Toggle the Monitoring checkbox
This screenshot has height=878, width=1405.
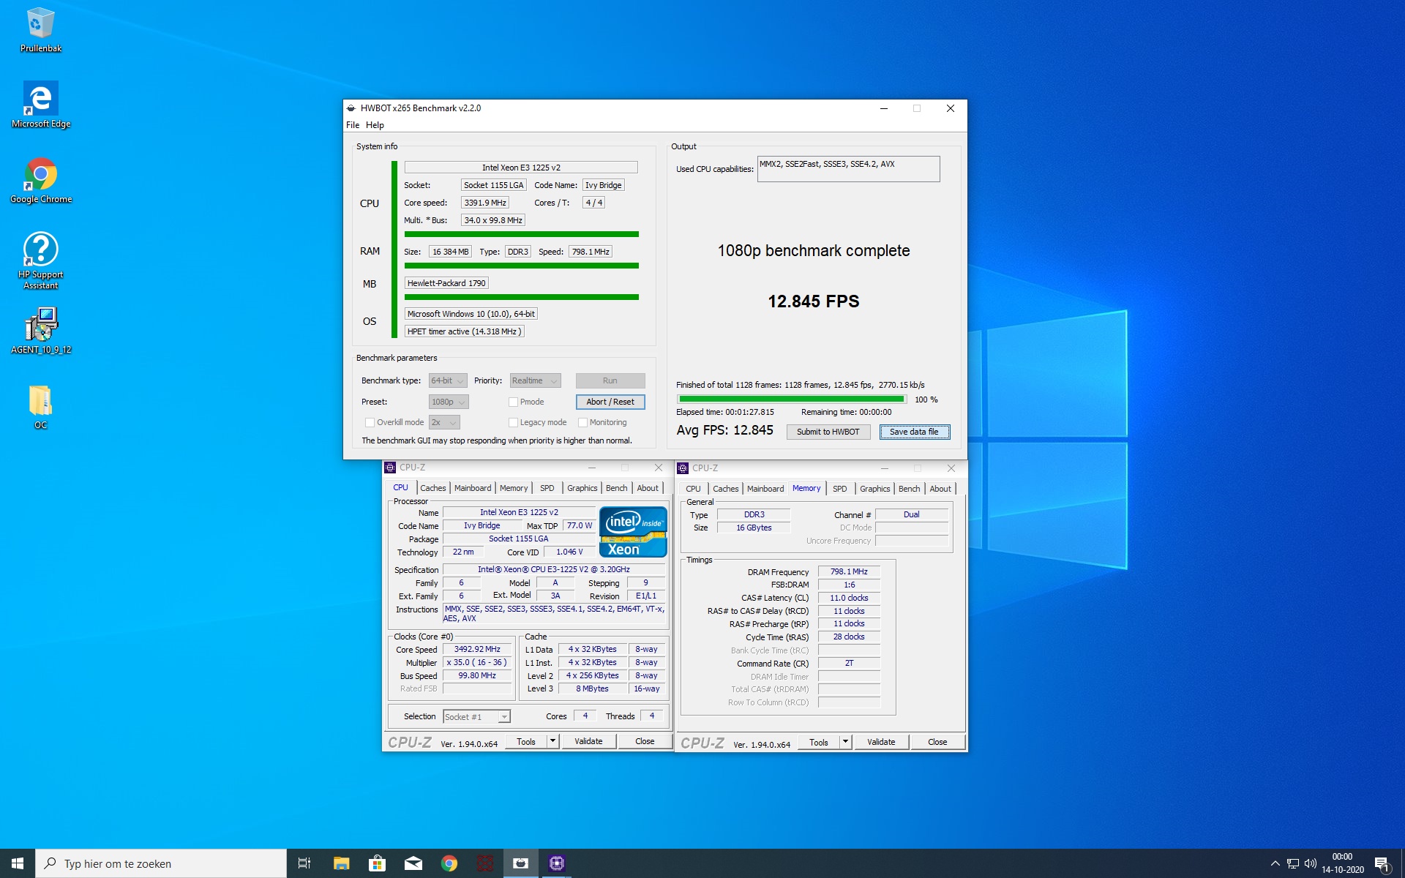[x=582, y=422]
